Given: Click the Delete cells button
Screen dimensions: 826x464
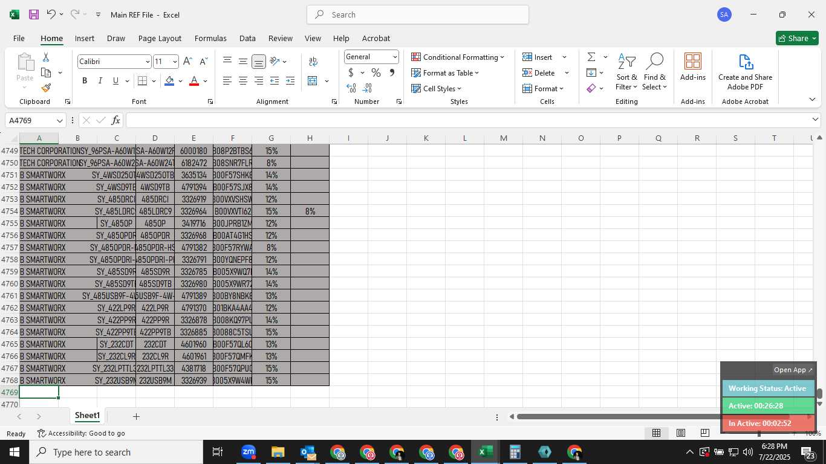Looking at the screenshot, I should point(539,72).
